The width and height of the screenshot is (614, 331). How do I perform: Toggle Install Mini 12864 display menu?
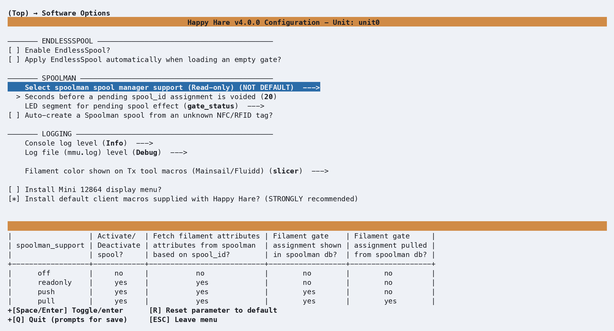85,190
